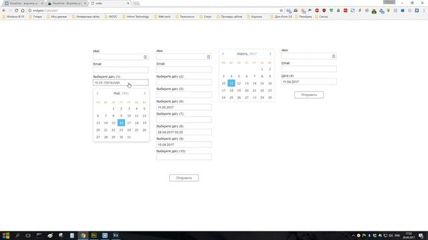Click the calendar icon in second form's Имя field

point(209,57)
